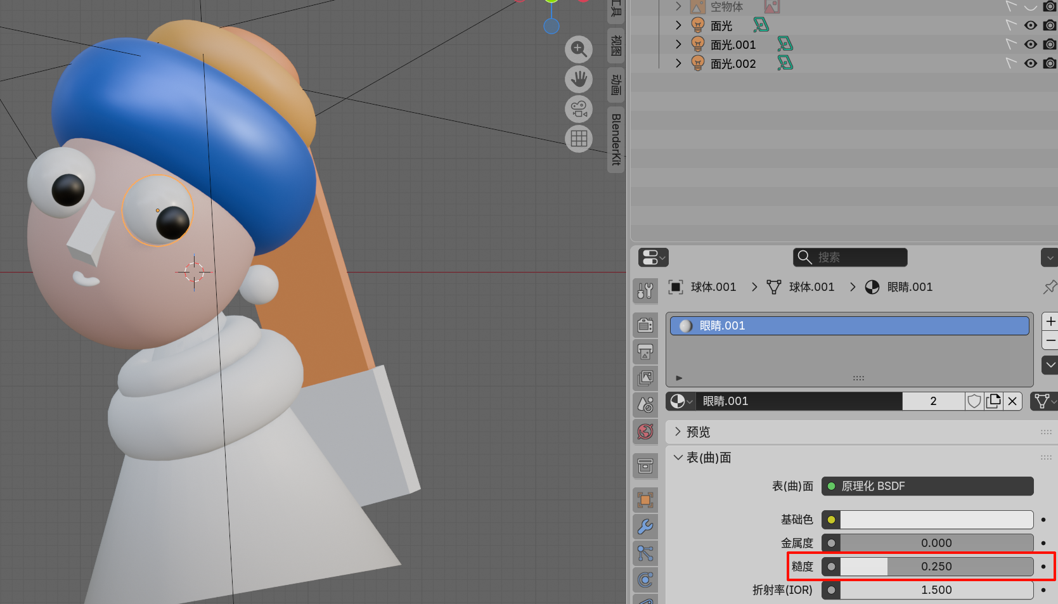Switch perspective/orthographic with the grid icon
Screen dimensions: 1058x604
coord(578,138)
